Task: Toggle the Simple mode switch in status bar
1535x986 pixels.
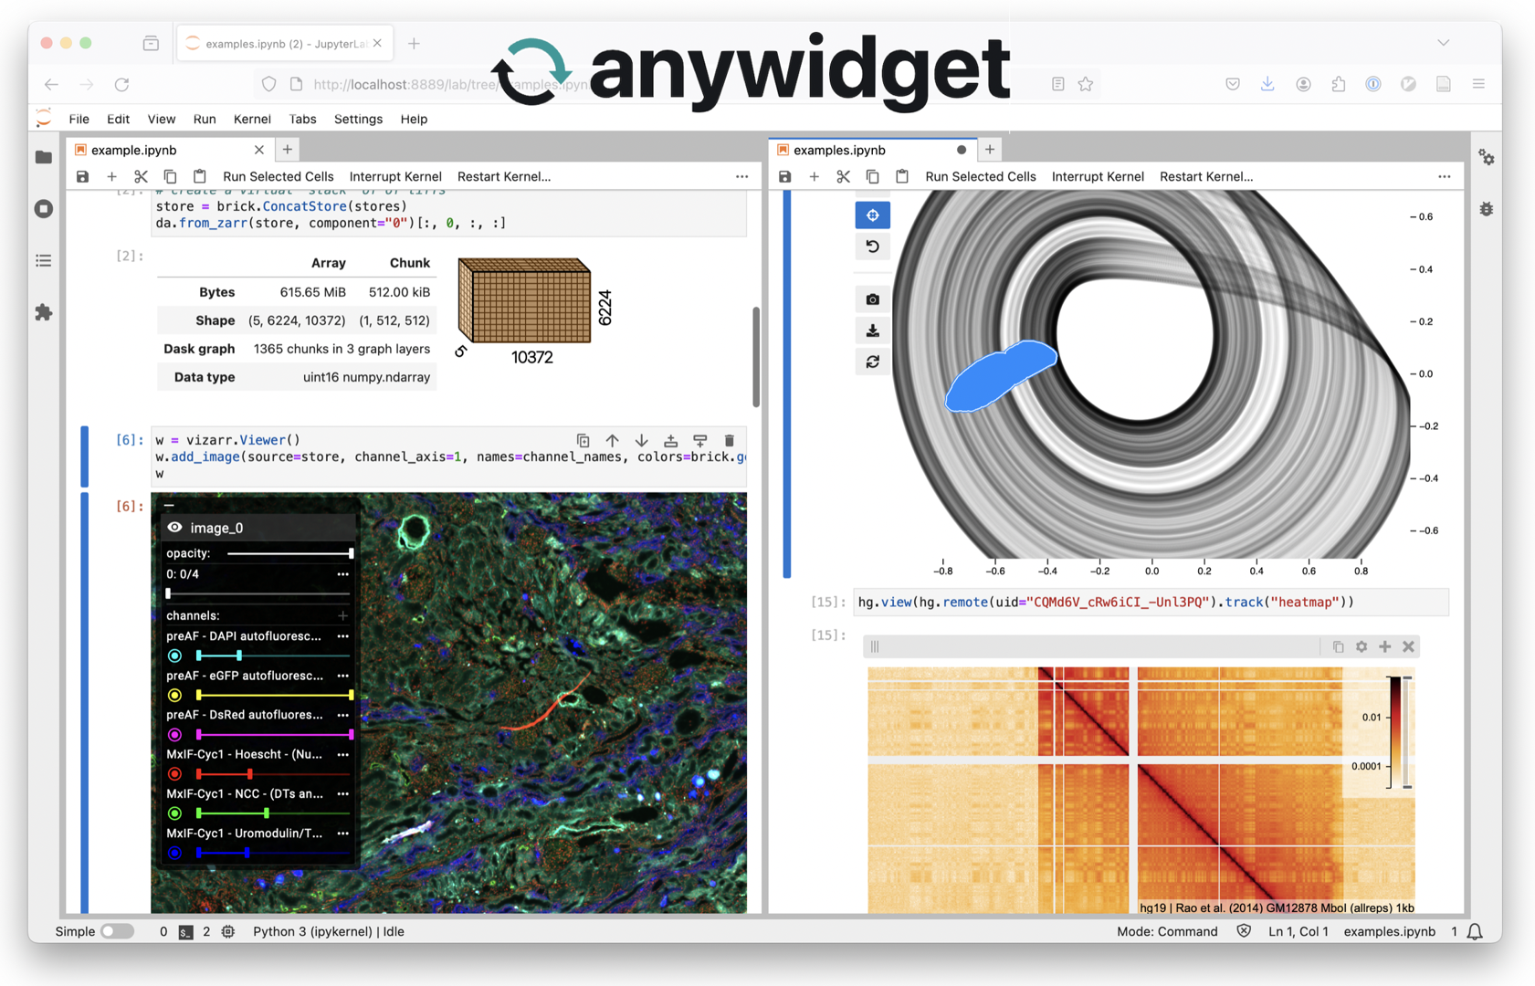Action: coord(118,930)
